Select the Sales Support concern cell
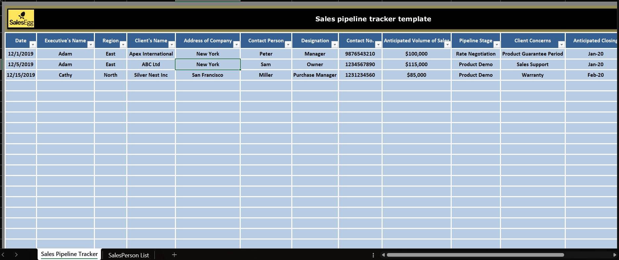619x260 pixels. (533, 64)
